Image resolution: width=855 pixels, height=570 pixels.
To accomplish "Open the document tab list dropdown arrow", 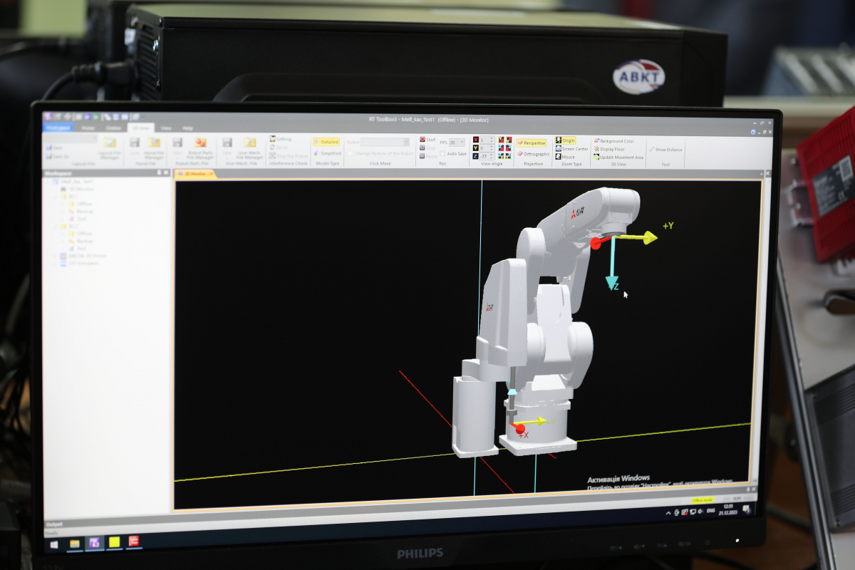I will 760,173.
